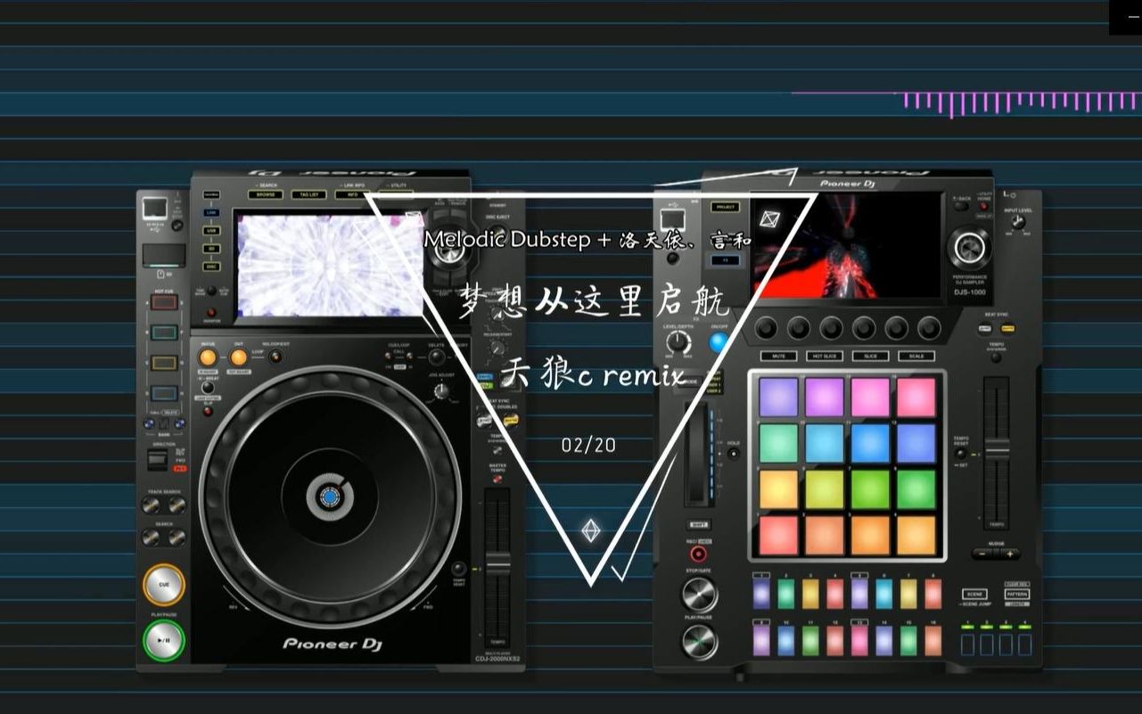This screenshot has width=1142, height=714.
Task: Toggle the red REC button on the sampler
Action: click(698, 554)
